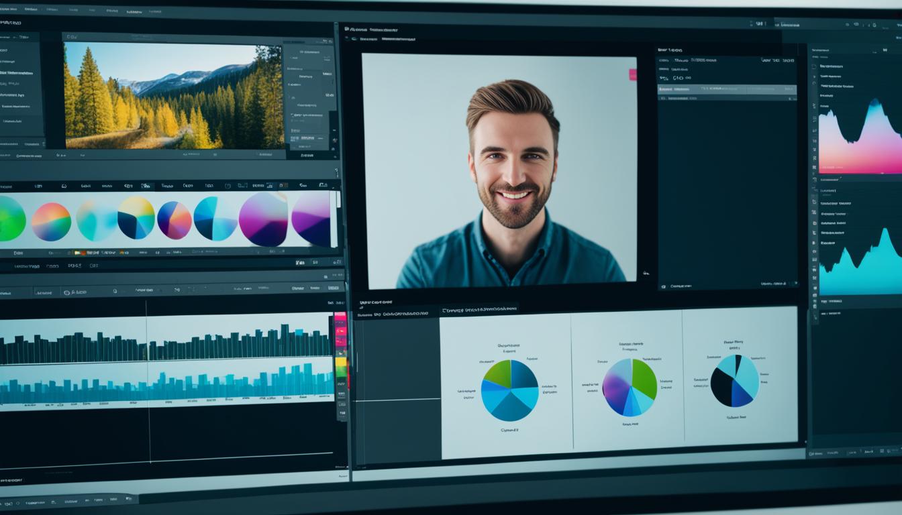Screen dimensions: 902x515
Task: Select the lower blue waveform track
Action: click(x=168, y=386)
